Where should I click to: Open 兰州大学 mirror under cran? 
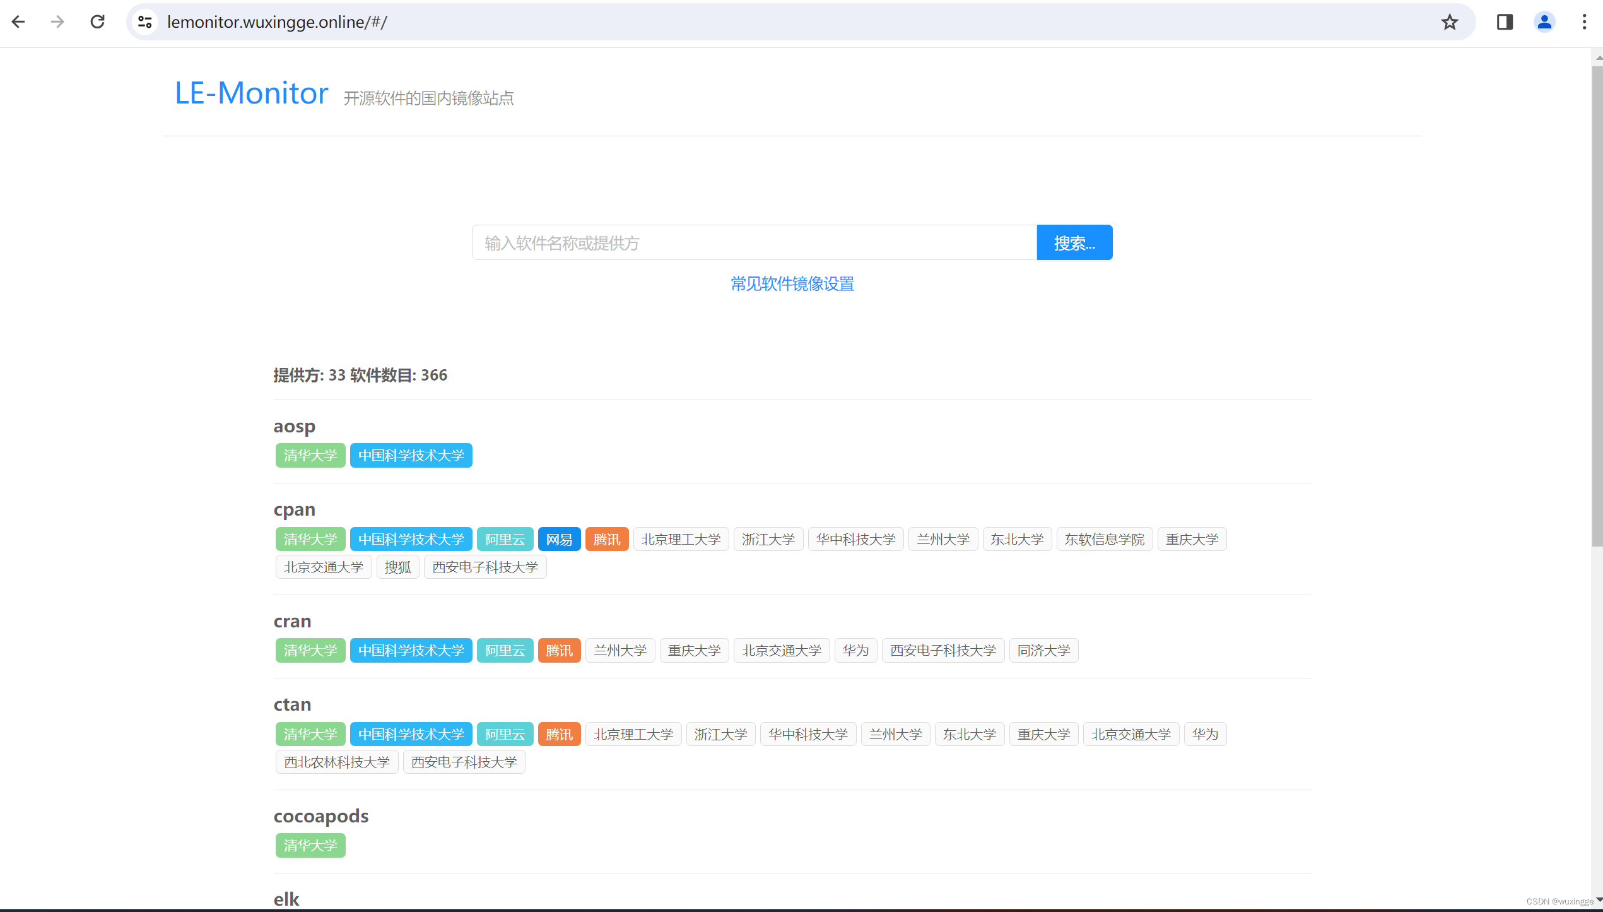[620, 651]
